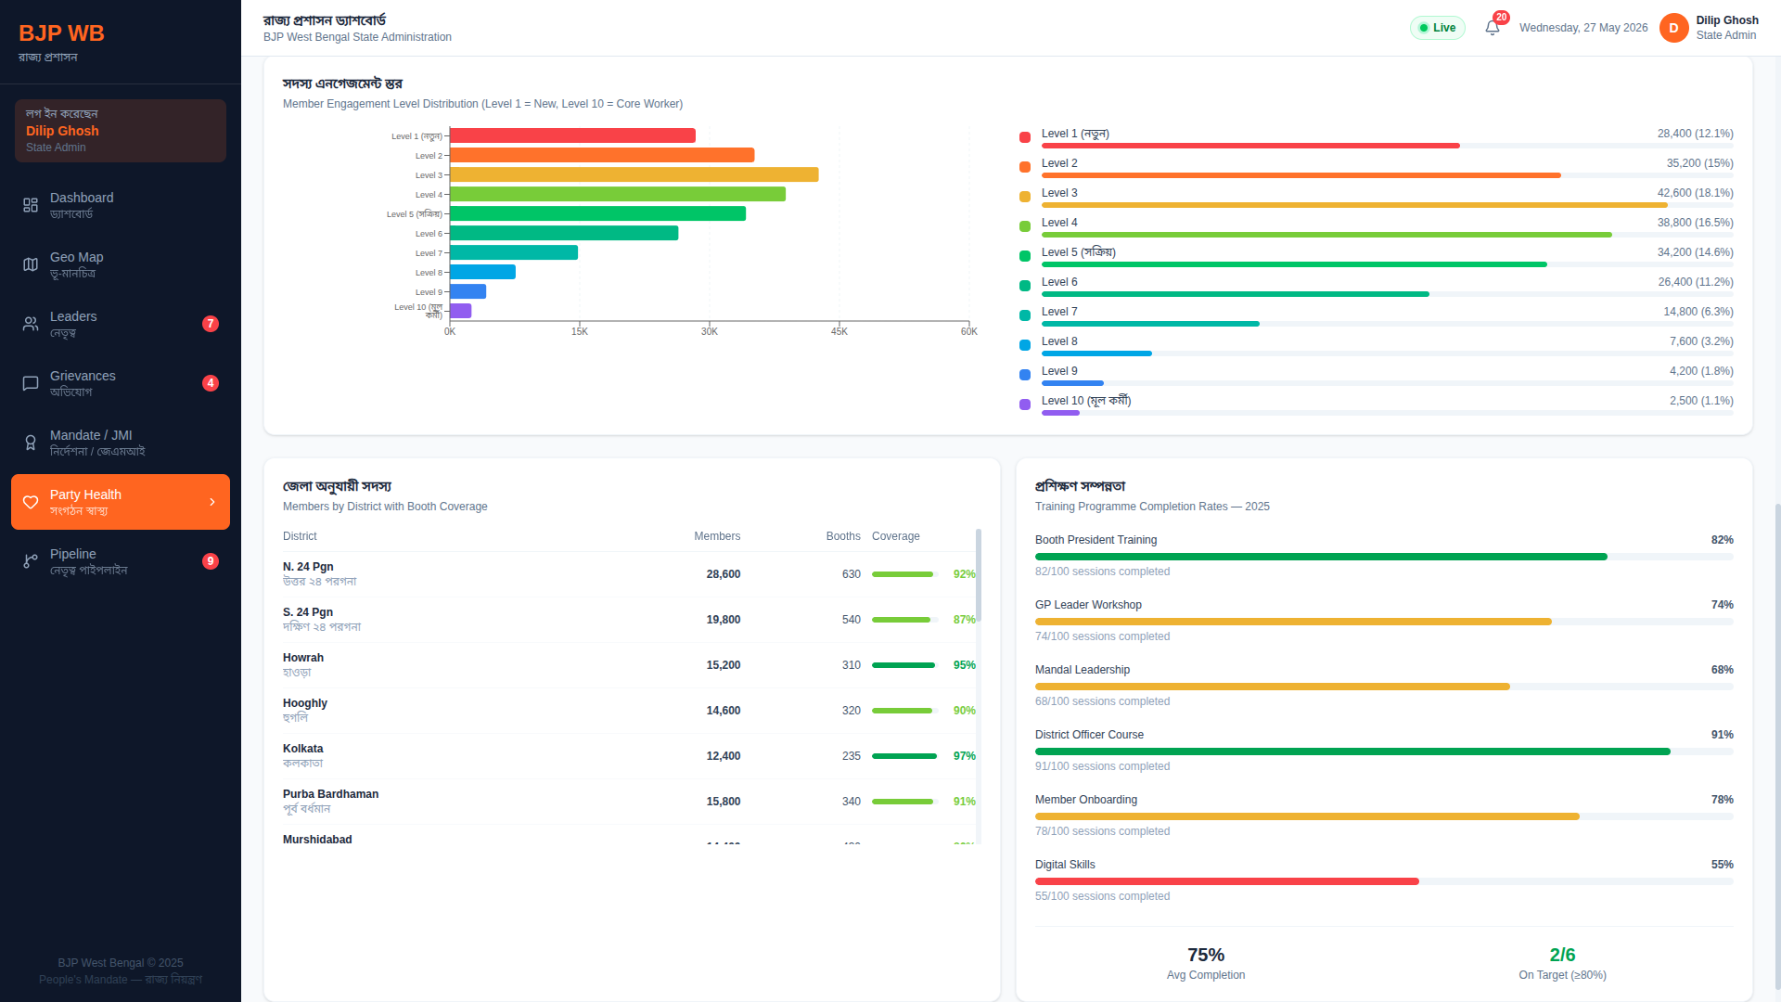Click the Live status badge
This screenshot has height=1002, width=1781.
tap(1438, 28)
